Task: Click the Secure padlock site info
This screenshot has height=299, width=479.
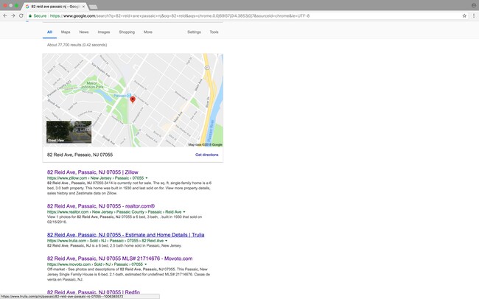Action: (x=38, y=15)
